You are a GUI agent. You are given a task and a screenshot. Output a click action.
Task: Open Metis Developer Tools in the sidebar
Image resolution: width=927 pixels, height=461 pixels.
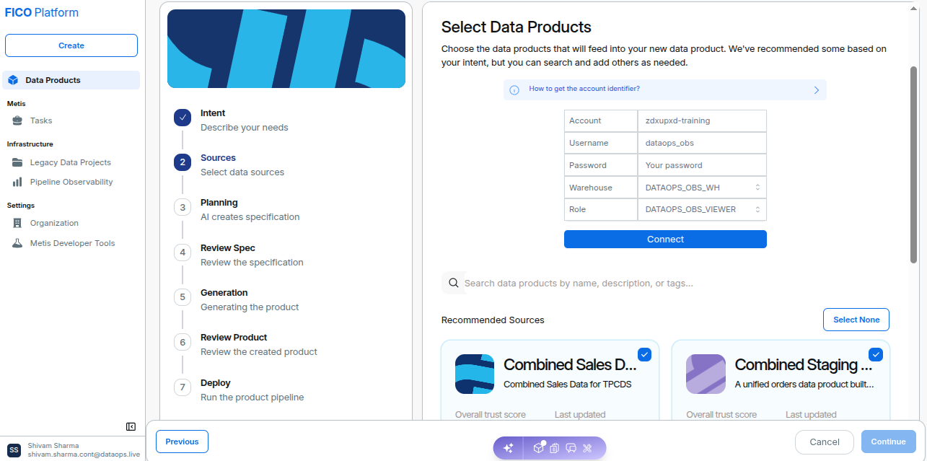71,243
